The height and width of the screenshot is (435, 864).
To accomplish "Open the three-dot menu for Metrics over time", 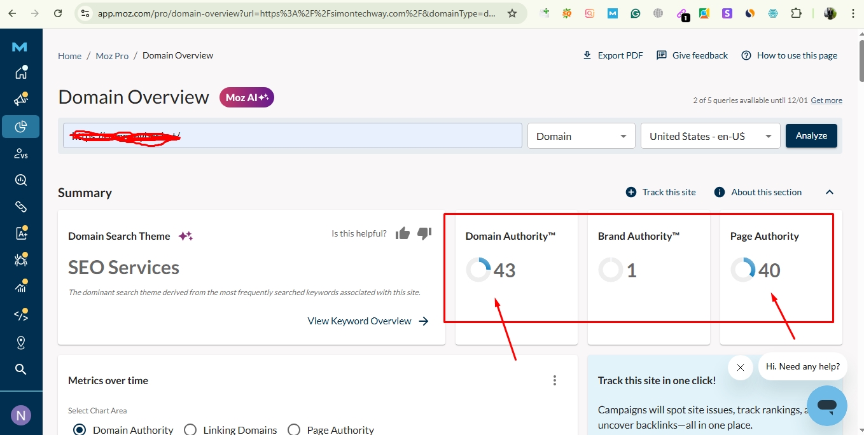I will click(555, 380).
